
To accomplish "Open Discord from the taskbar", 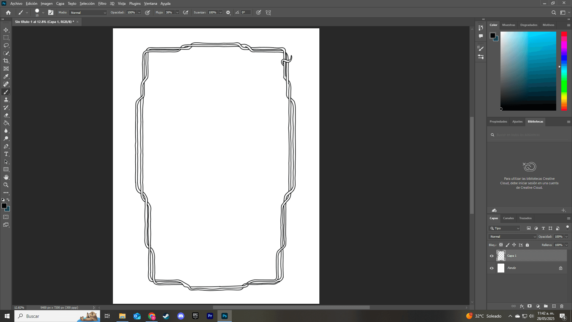I will (x=181, y=316).
